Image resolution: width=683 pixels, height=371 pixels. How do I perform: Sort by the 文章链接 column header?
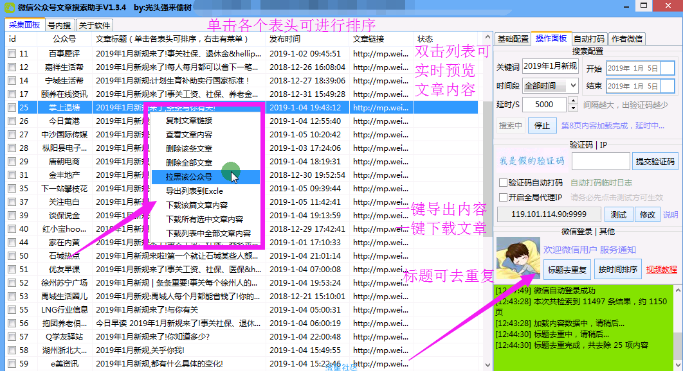coord(381,39)
